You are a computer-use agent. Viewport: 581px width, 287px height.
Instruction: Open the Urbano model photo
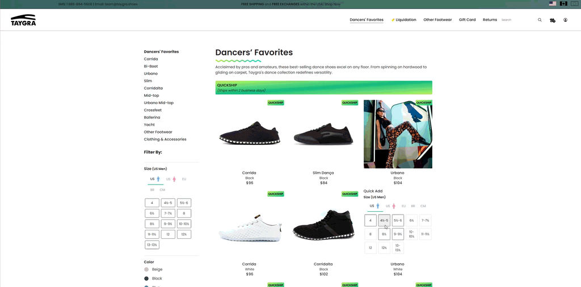click(398, 134)
